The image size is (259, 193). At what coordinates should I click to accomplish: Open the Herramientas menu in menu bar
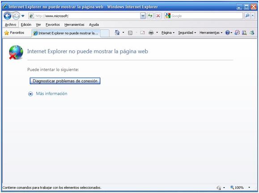coord(74,25)
